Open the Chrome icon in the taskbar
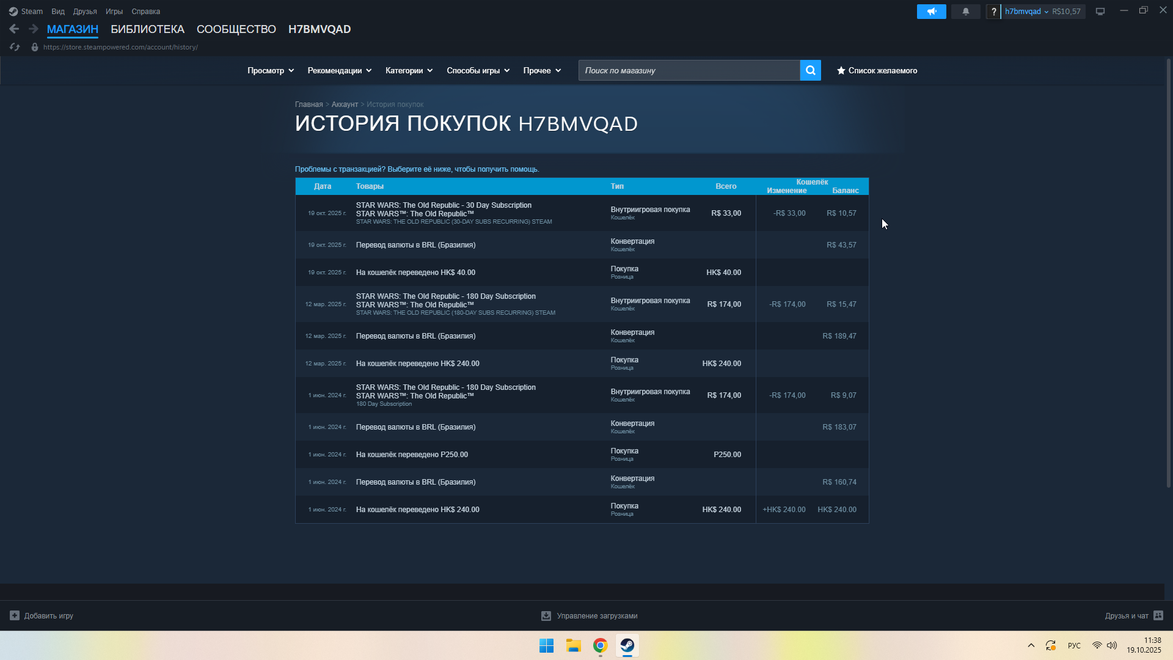The image size is (1173, 660). [600, 645]
